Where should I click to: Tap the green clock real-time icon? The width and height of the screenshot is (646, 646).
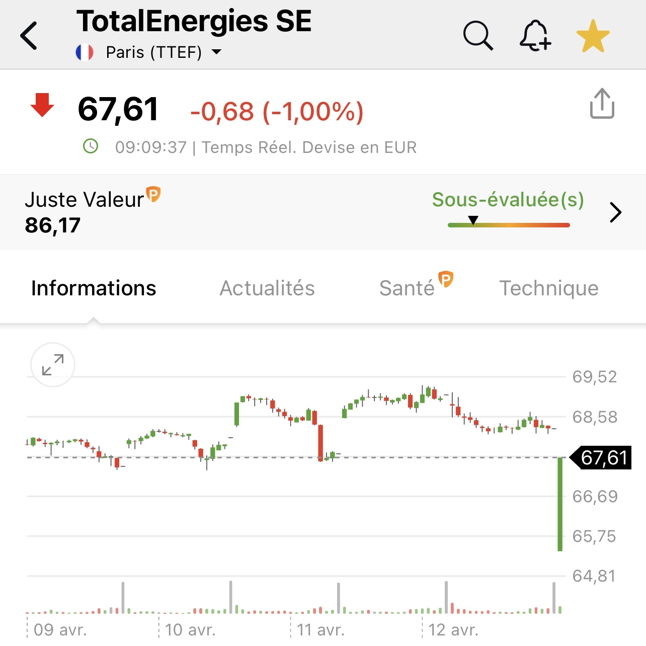[91, 146]
